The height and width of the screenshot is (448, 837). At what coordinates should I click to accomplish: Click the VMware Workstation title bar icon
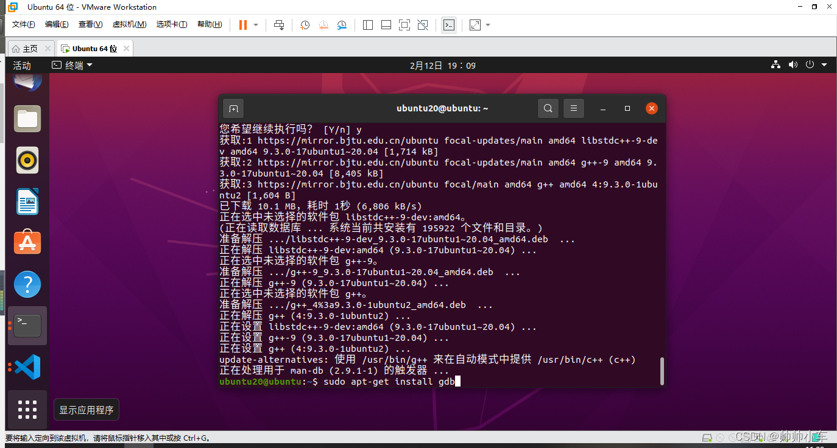pyautogui.click(x=13, y=7)
